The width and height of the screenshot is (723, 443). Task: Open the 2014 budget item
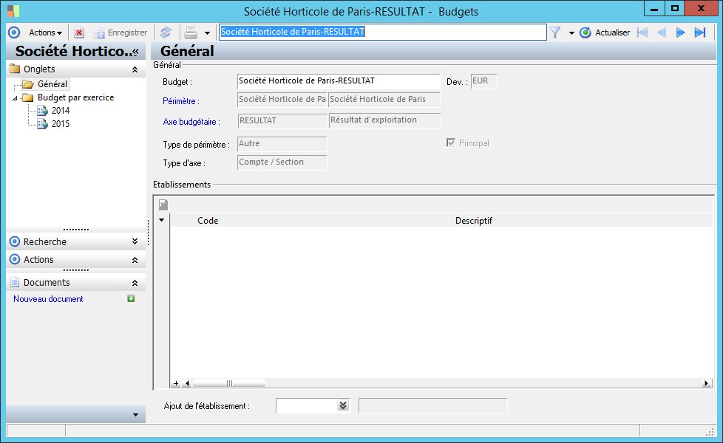coord(61,111)
